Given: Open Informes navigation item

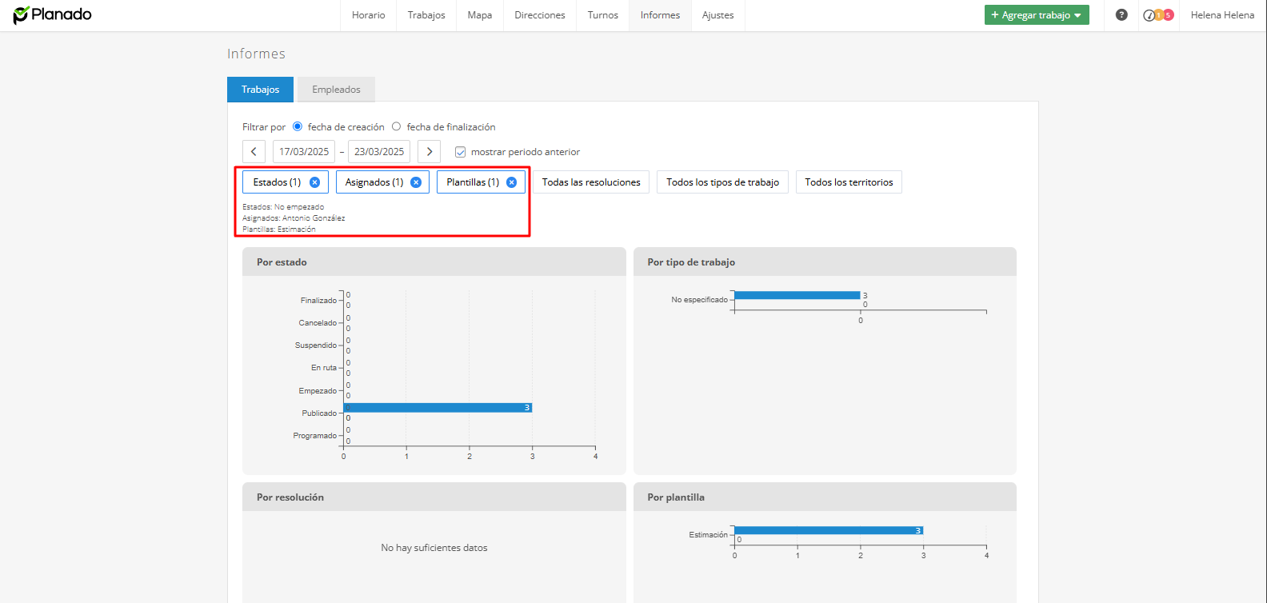Looking at the screenshot, I should [x=661, y=15].
